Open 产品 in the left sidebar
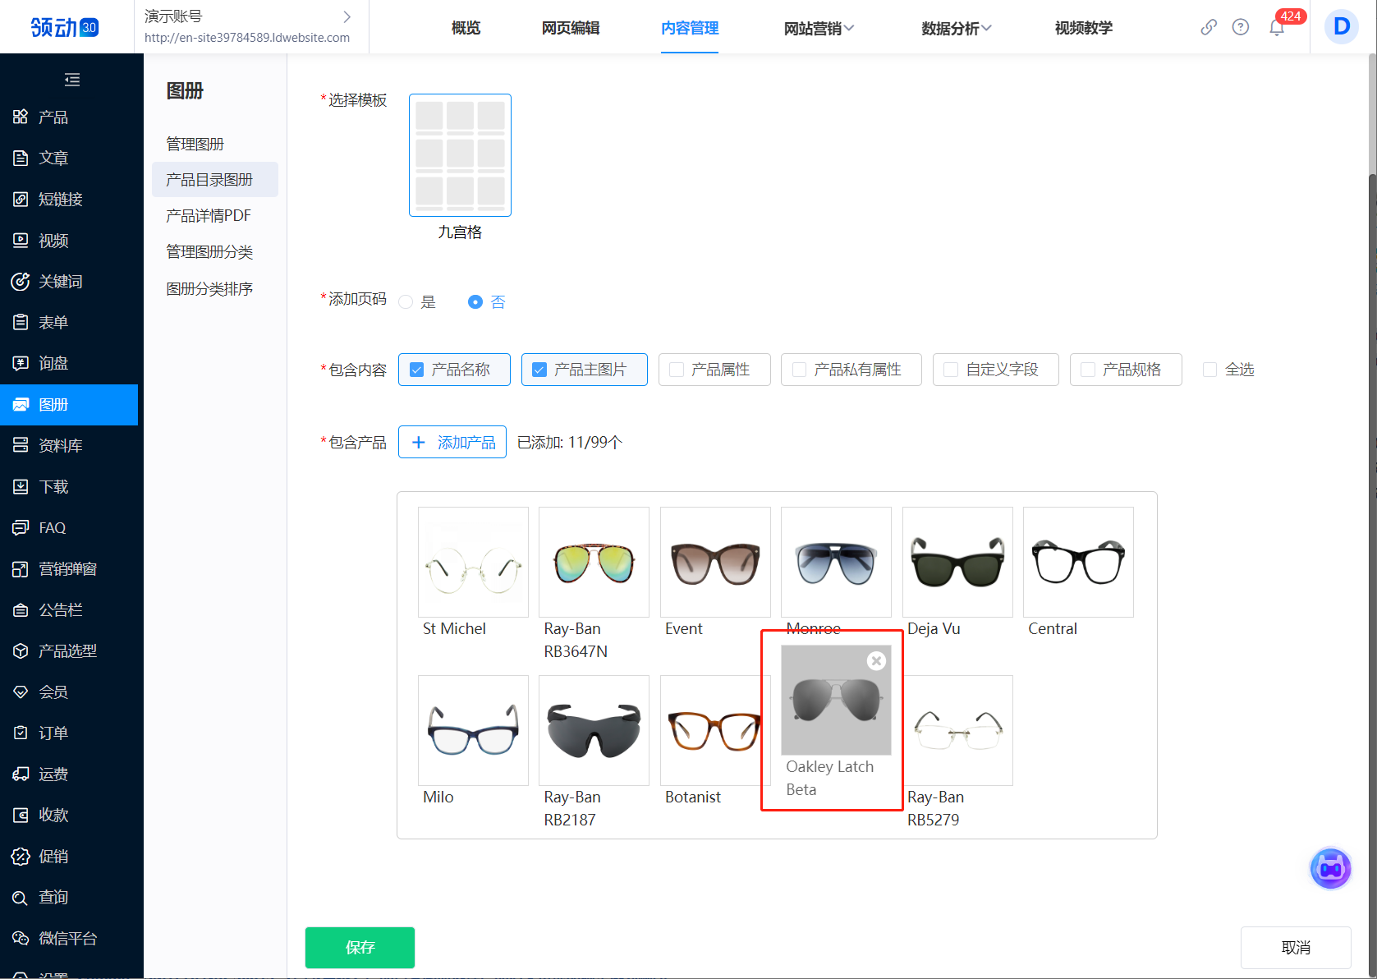 tap(53, 117)
